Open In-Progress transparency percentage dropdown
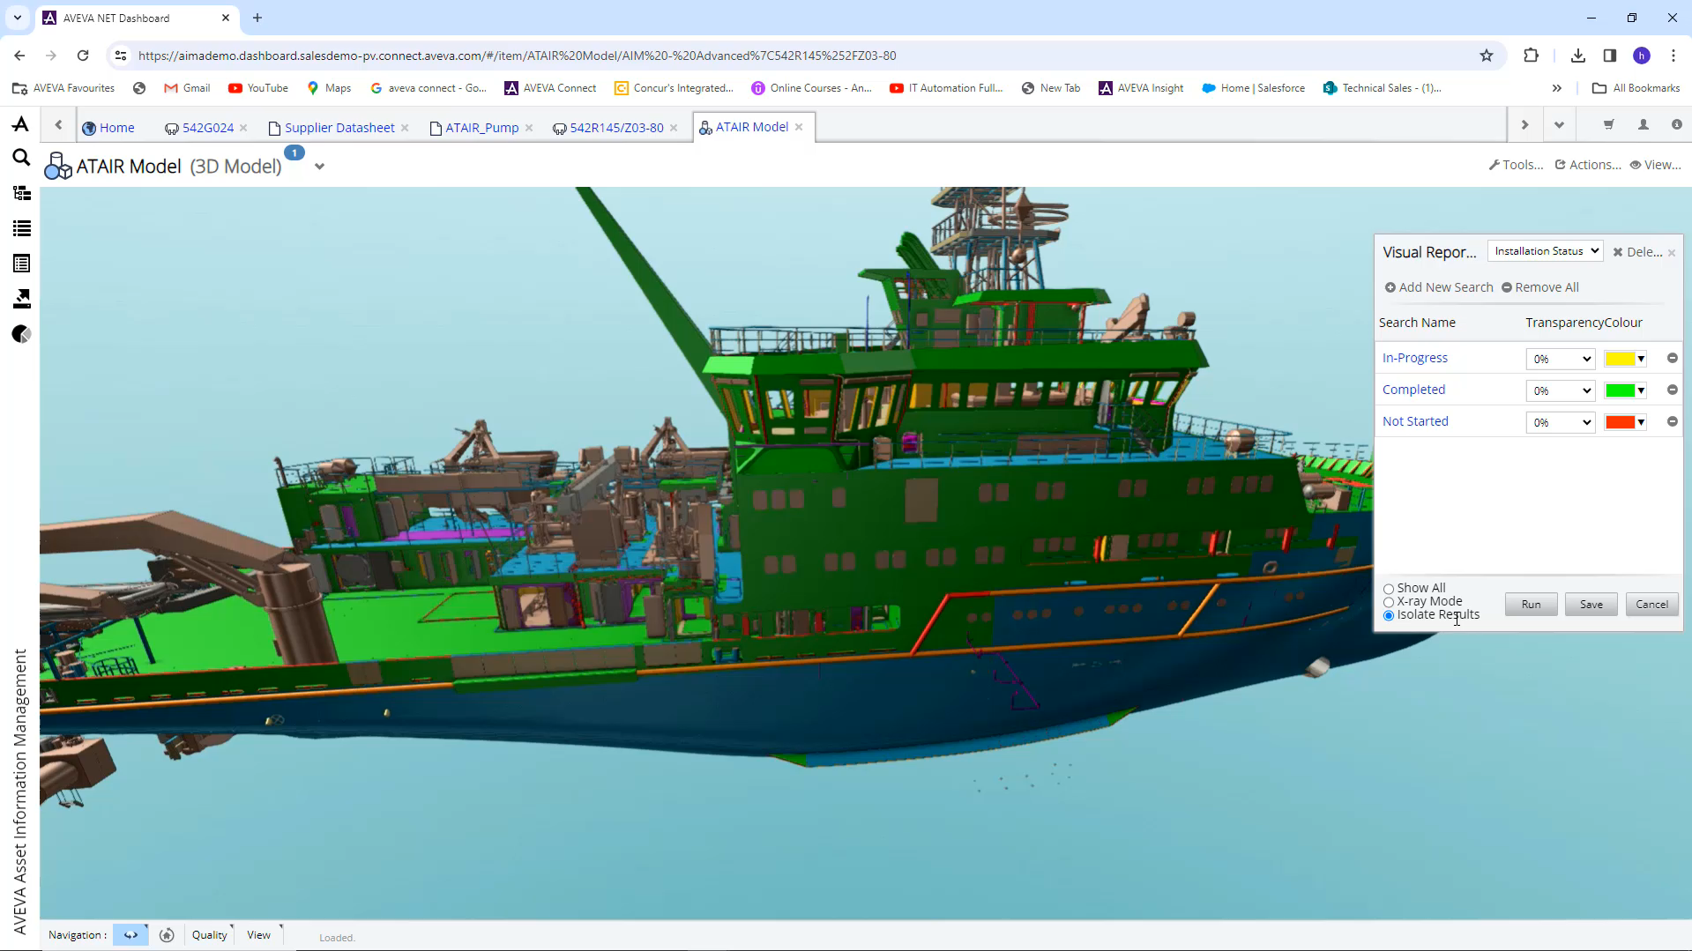Viewport: 1692px width, 951px height. [x=1560, y=359]
